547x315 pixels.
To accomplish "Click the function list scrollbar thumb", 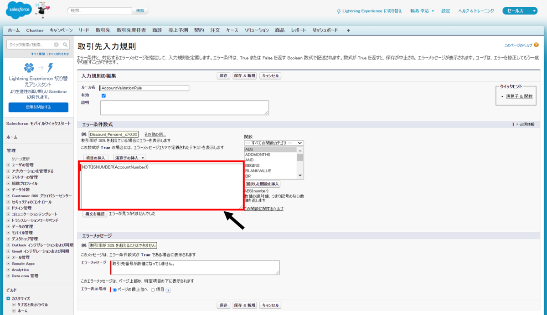I will (x=300, y=157).
